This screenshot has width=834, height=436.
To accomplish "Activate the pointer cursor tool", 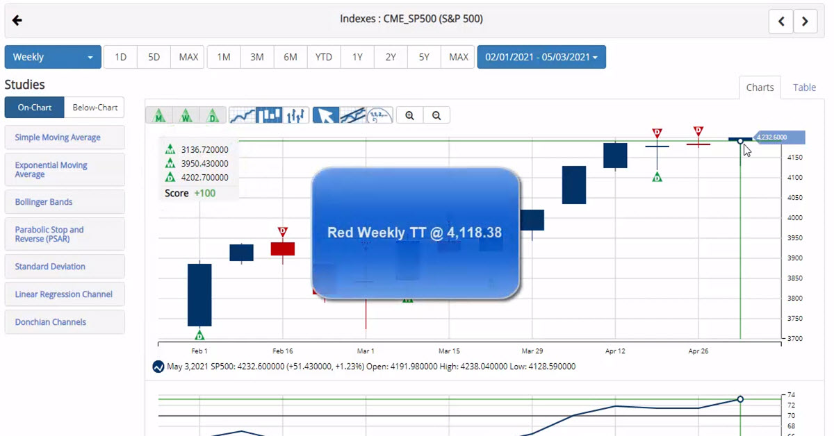I will pyautogui.click(x=325, y=115).
